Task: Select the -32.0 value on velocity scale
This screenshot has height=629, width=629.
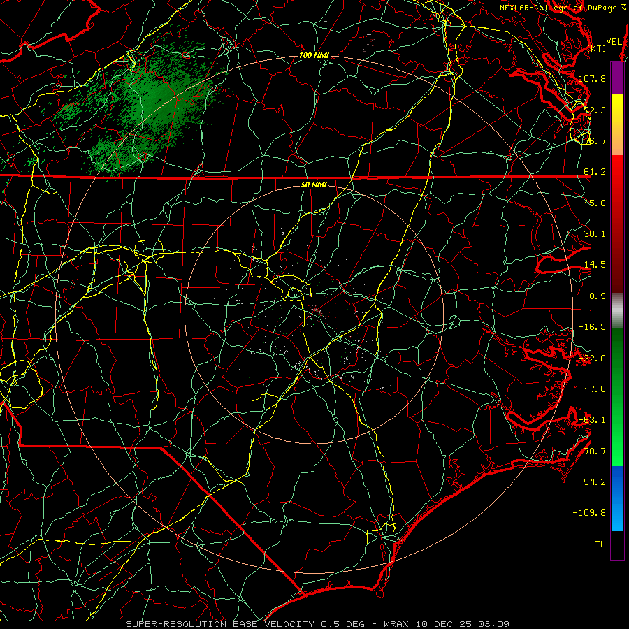Action: click(x=592, y=359)
